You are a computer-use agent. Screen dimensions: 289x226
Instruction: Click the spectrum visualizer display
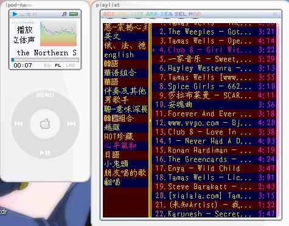pos(58,33)
